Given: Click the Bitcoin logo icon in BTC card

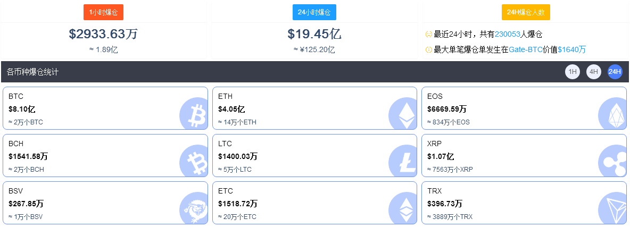Looking at the screenshot, I should (193, 114).
